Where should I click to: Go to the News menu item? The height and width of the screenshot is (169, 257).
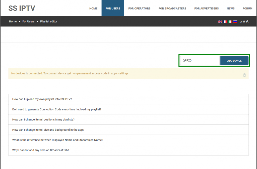[x=231, y=8]
